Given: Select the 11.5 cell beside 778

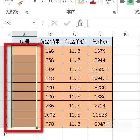Looking at the screenshot, I should (75, 124).
